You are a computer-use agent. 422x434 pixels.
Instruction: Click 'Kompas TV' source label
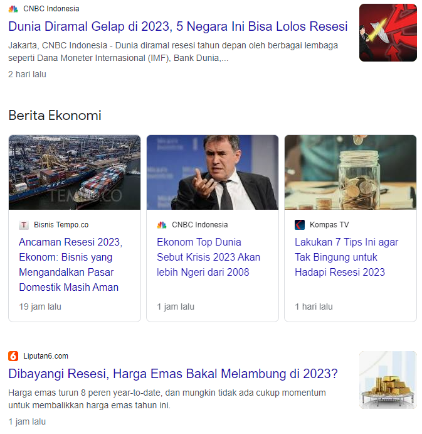click(329, 225)
